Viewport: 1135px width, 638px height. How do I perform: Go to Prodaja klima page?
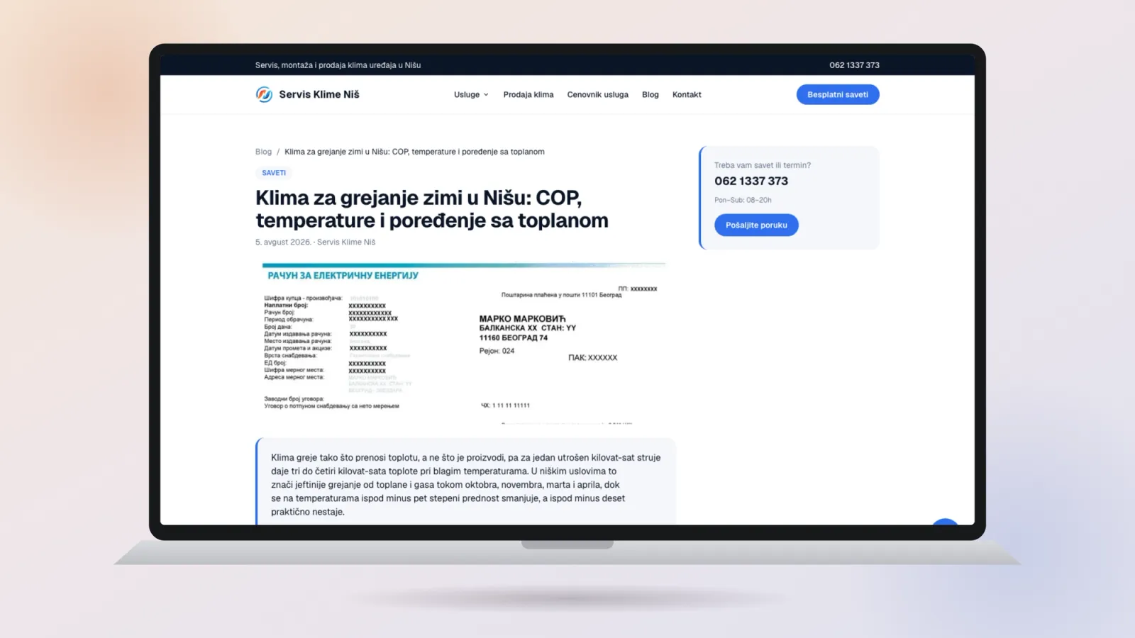pos(528,94)
